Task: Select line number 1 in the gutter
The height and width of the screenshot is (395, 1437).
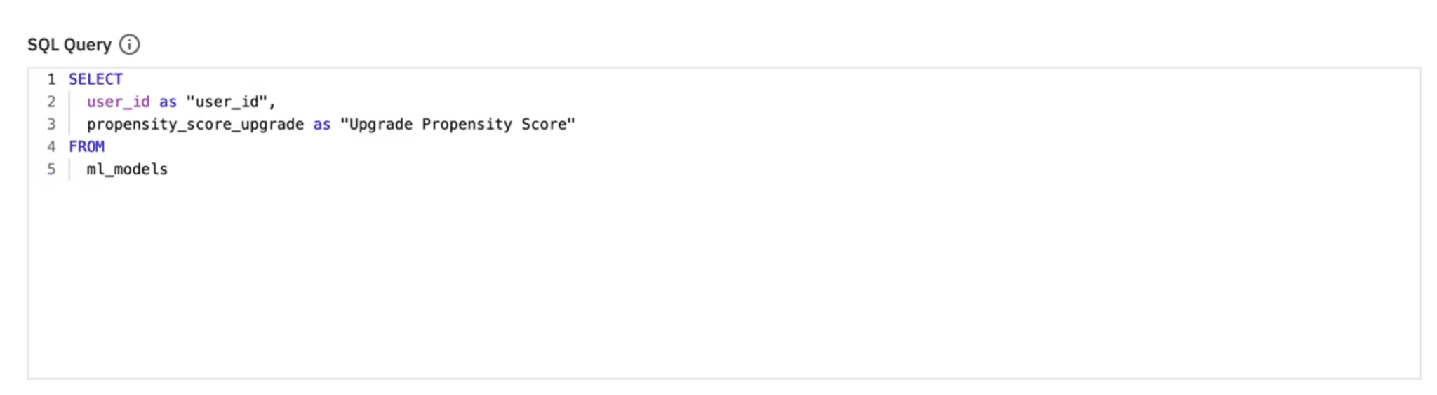Action: coord(51,79)
